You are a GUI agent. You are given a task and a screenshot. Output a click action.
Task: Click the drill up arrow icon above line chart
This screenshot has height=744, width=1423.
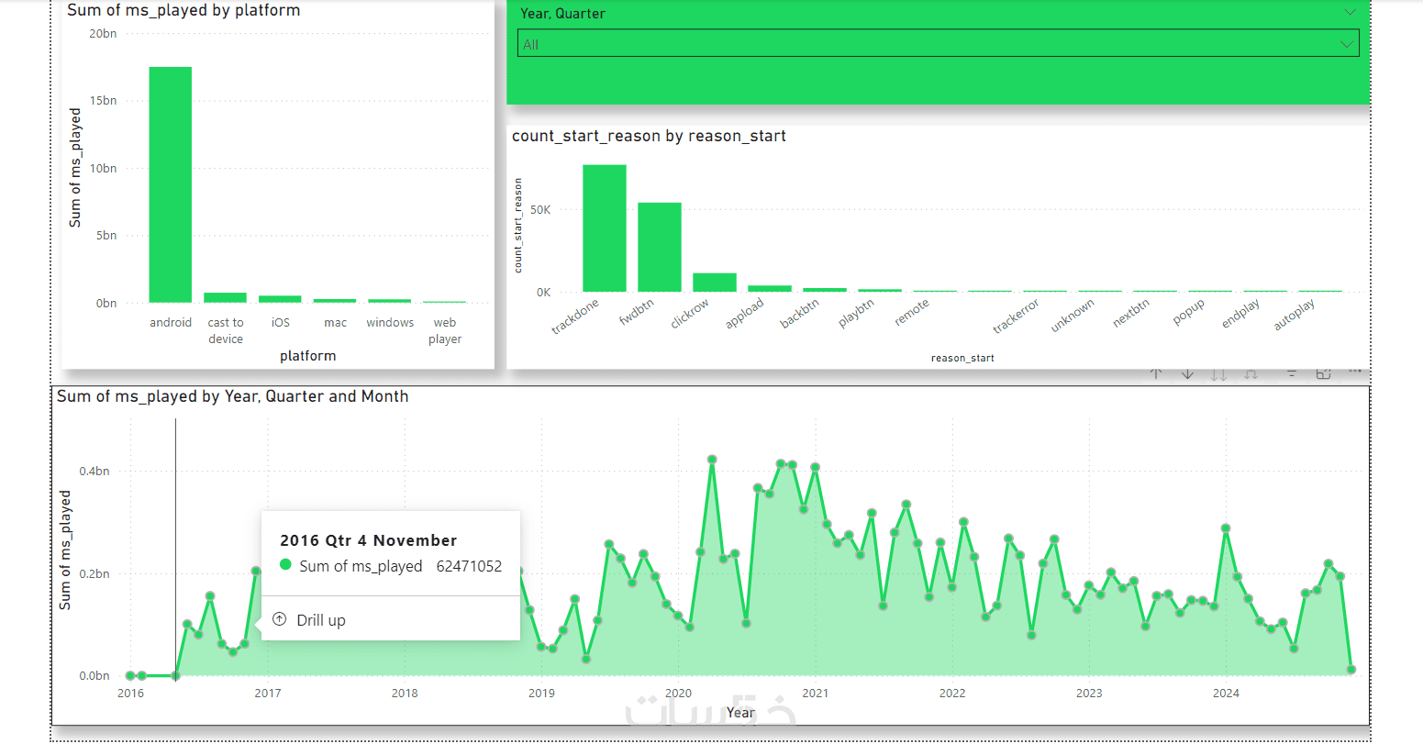(x=1156, y=373)
